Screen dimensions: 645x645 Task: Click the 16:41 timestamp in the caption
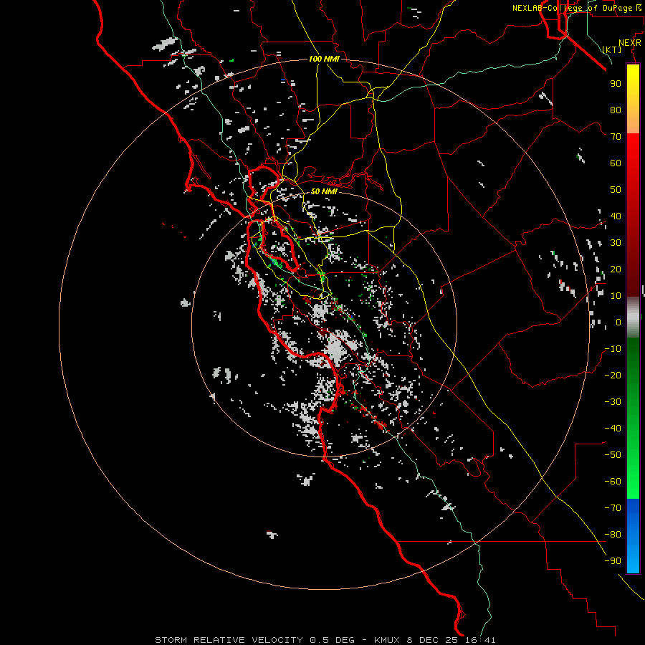(480, 640)
